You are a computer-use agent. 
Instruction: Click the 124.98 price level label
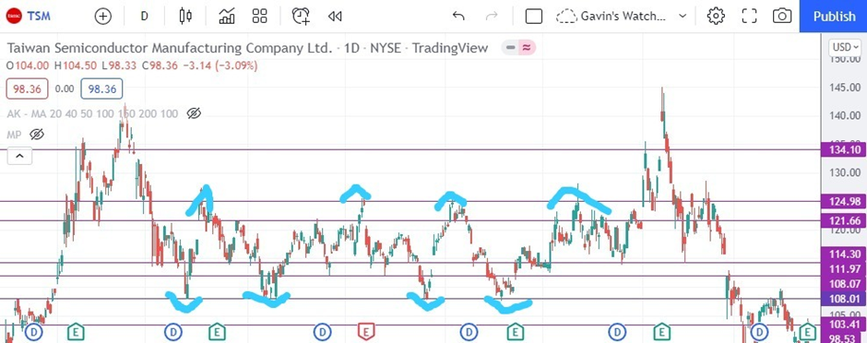coord(844,201)
